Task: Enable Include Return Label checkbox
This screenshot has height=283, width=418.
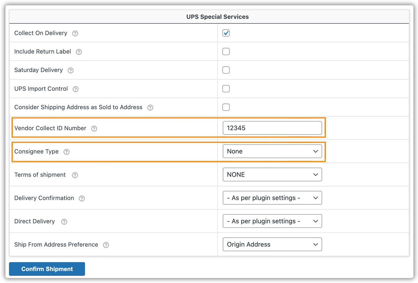Action: [226, 51]
